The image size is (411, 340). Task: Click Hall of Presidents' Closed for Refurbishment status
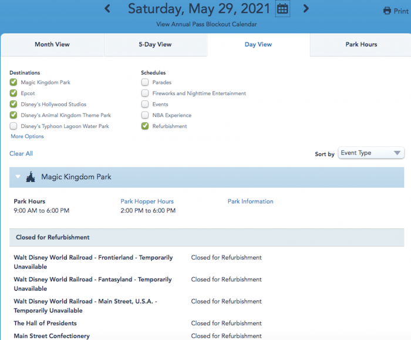[226, 323]
